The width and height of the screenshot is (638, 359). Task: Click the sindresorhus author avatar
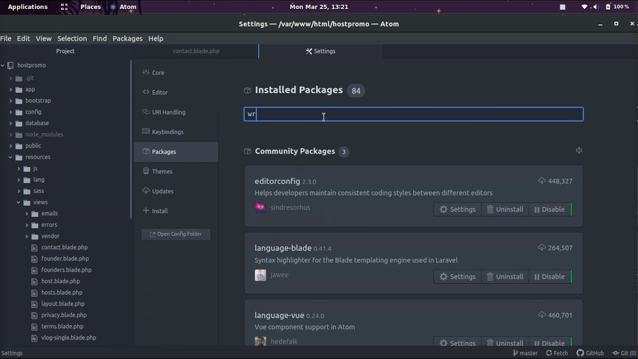pyautogui.click(x=260, y=207)
